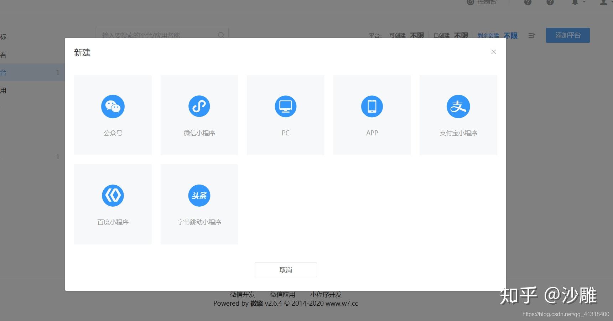This screenshot has width=613, height=321.
Task: Click the 微擎 link in the footer
Action: tap(256, 304)
